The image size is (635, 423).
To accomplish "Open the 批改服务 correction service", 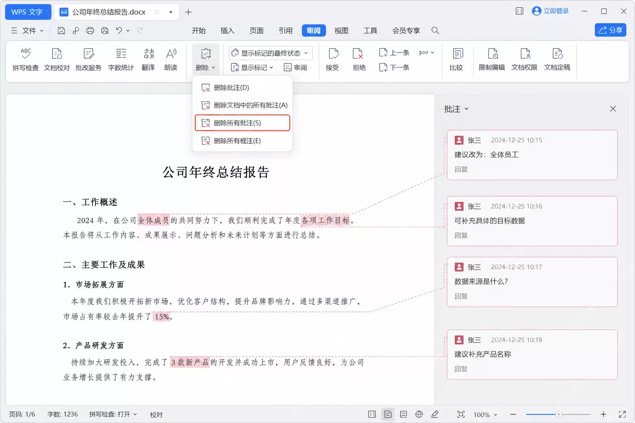I will 88,60.
